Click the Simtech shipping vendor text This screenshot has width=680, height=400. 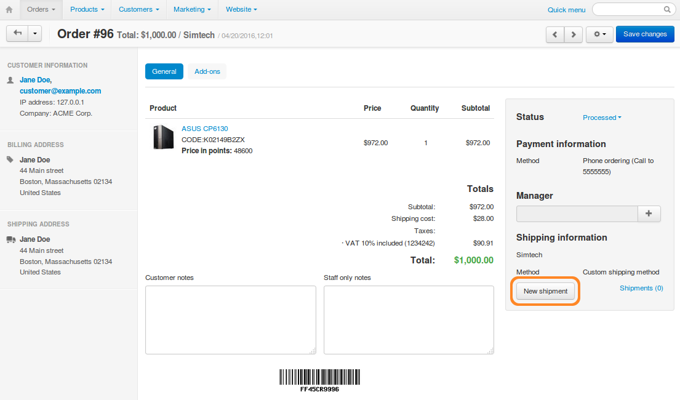point(529,255)
